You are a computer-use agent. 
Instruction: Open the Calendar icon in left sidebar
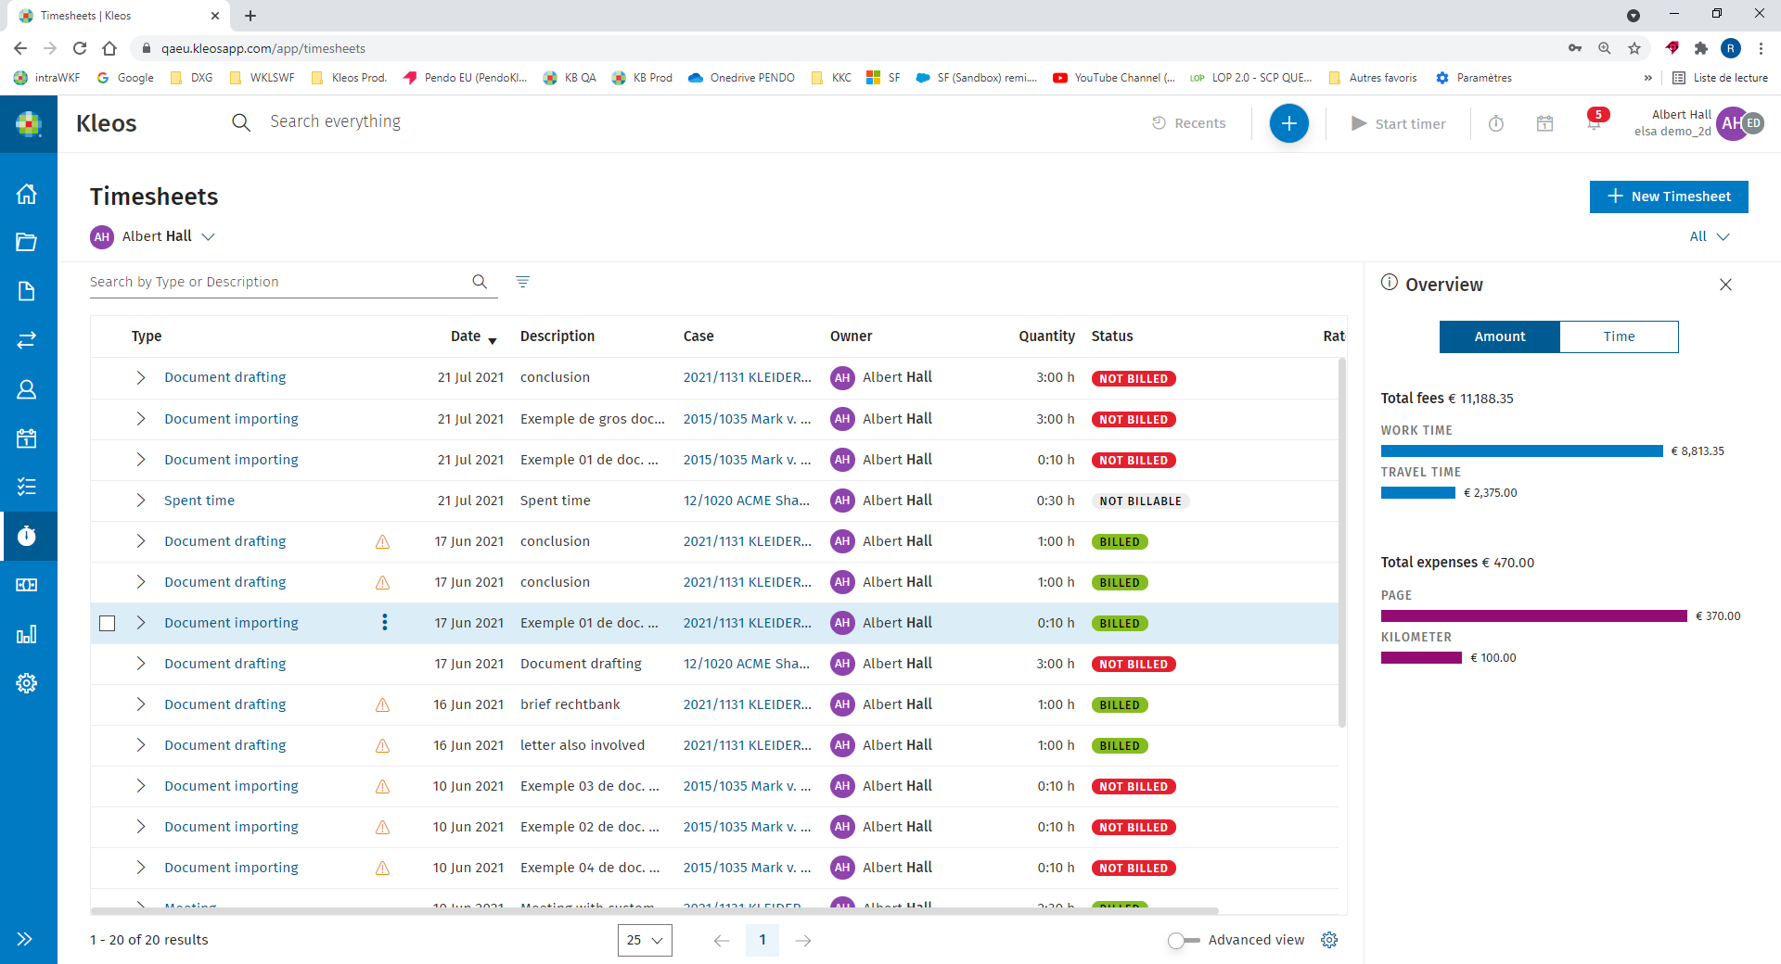pos(27,438)
